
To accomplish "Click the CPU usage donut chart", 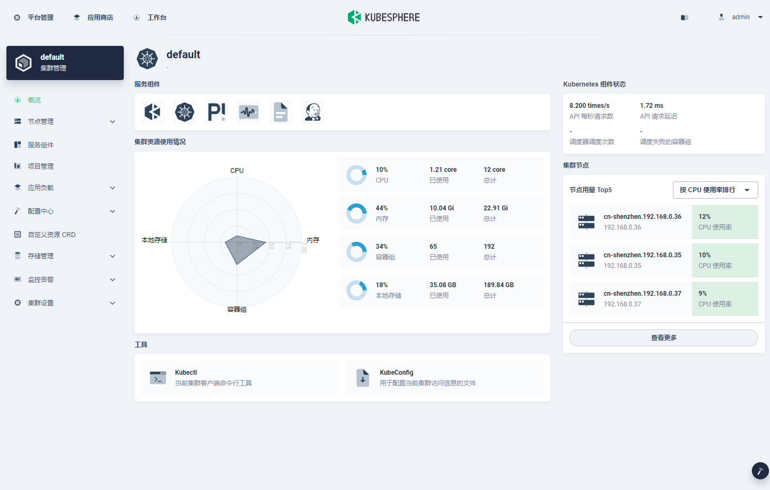I will [356, 175].
